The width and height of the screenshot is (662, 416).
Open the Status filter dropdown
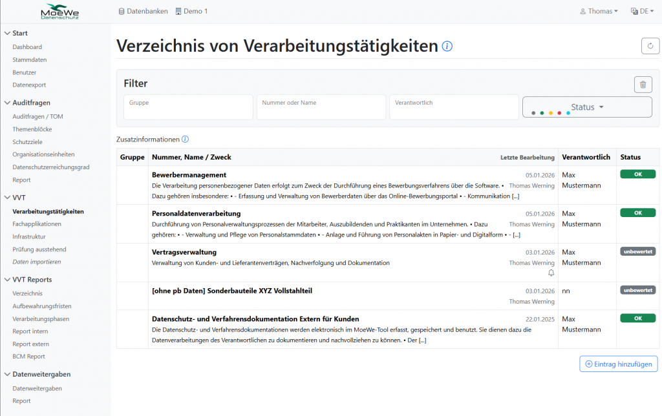tap(587, 107)
